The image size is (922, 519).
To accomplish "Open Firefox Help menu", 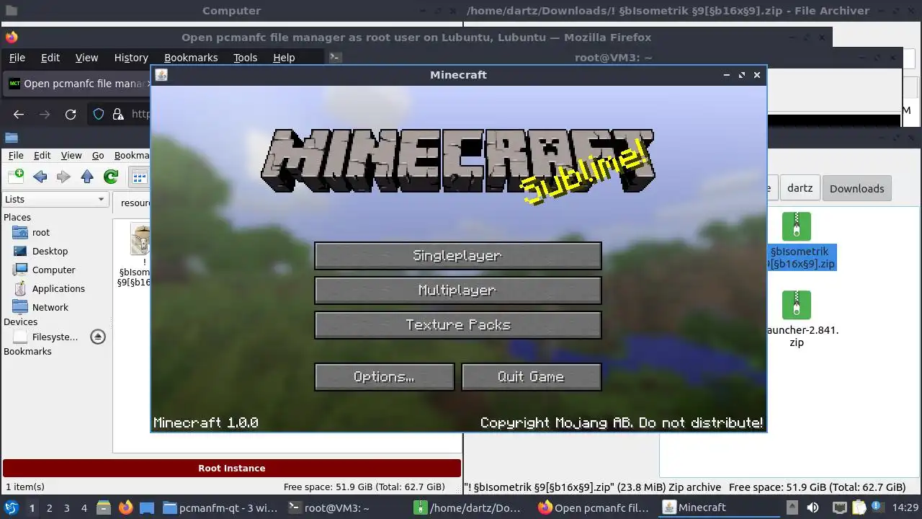I will [x=284, y=58].
